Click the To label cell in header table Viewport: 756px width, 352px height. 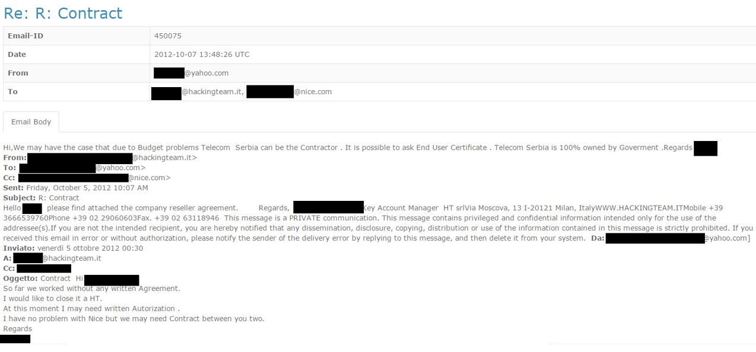point(77,92)
